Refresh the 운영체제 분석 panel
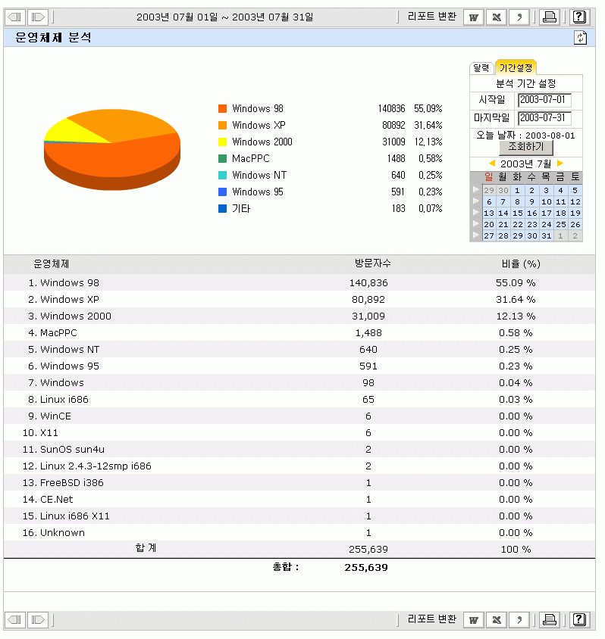The image size is (605, 639). point(580,38)
